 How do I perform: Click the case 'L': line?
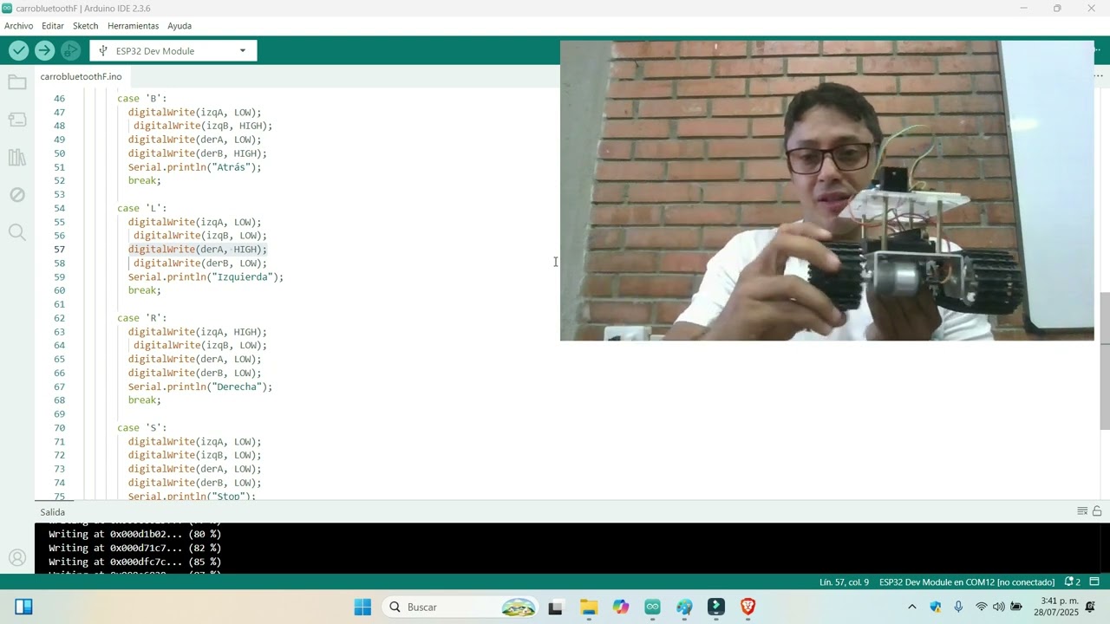point(141,208)
